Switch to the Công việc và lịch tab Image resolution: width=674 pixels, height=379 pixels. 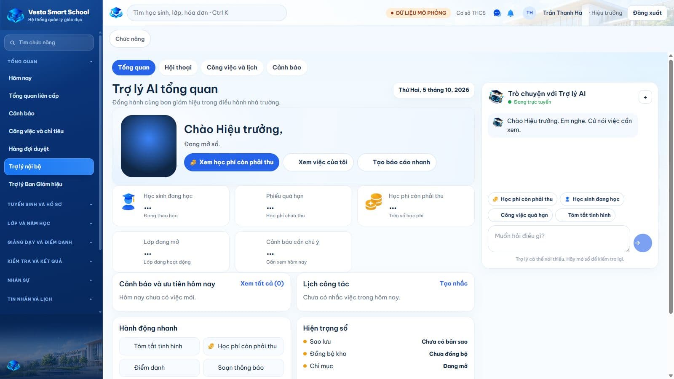(232, 67)
